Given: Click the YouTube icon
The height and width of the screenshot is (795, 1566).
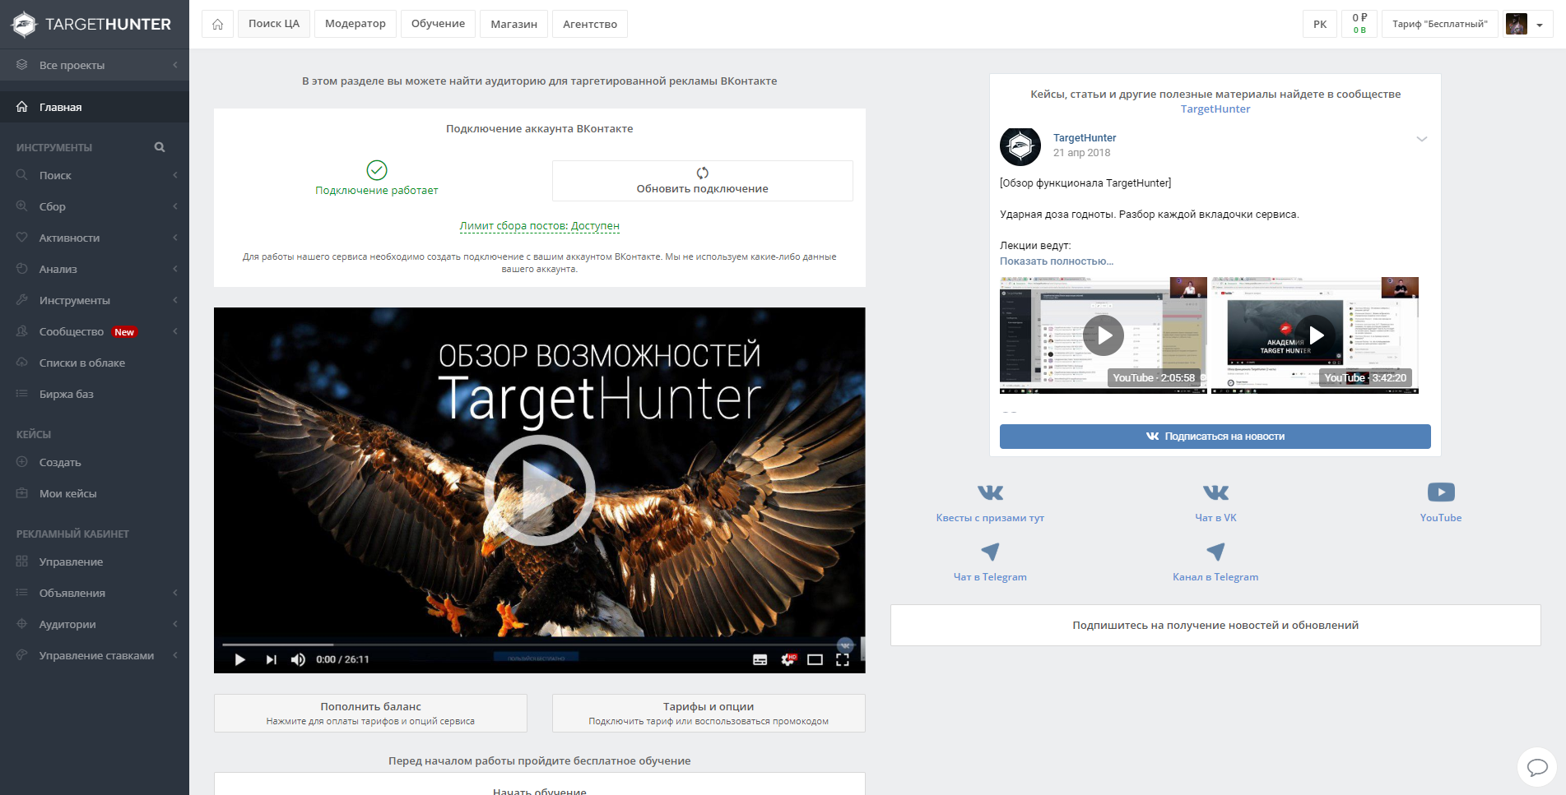Looking at the screenshot, I should coord(1441,492).
